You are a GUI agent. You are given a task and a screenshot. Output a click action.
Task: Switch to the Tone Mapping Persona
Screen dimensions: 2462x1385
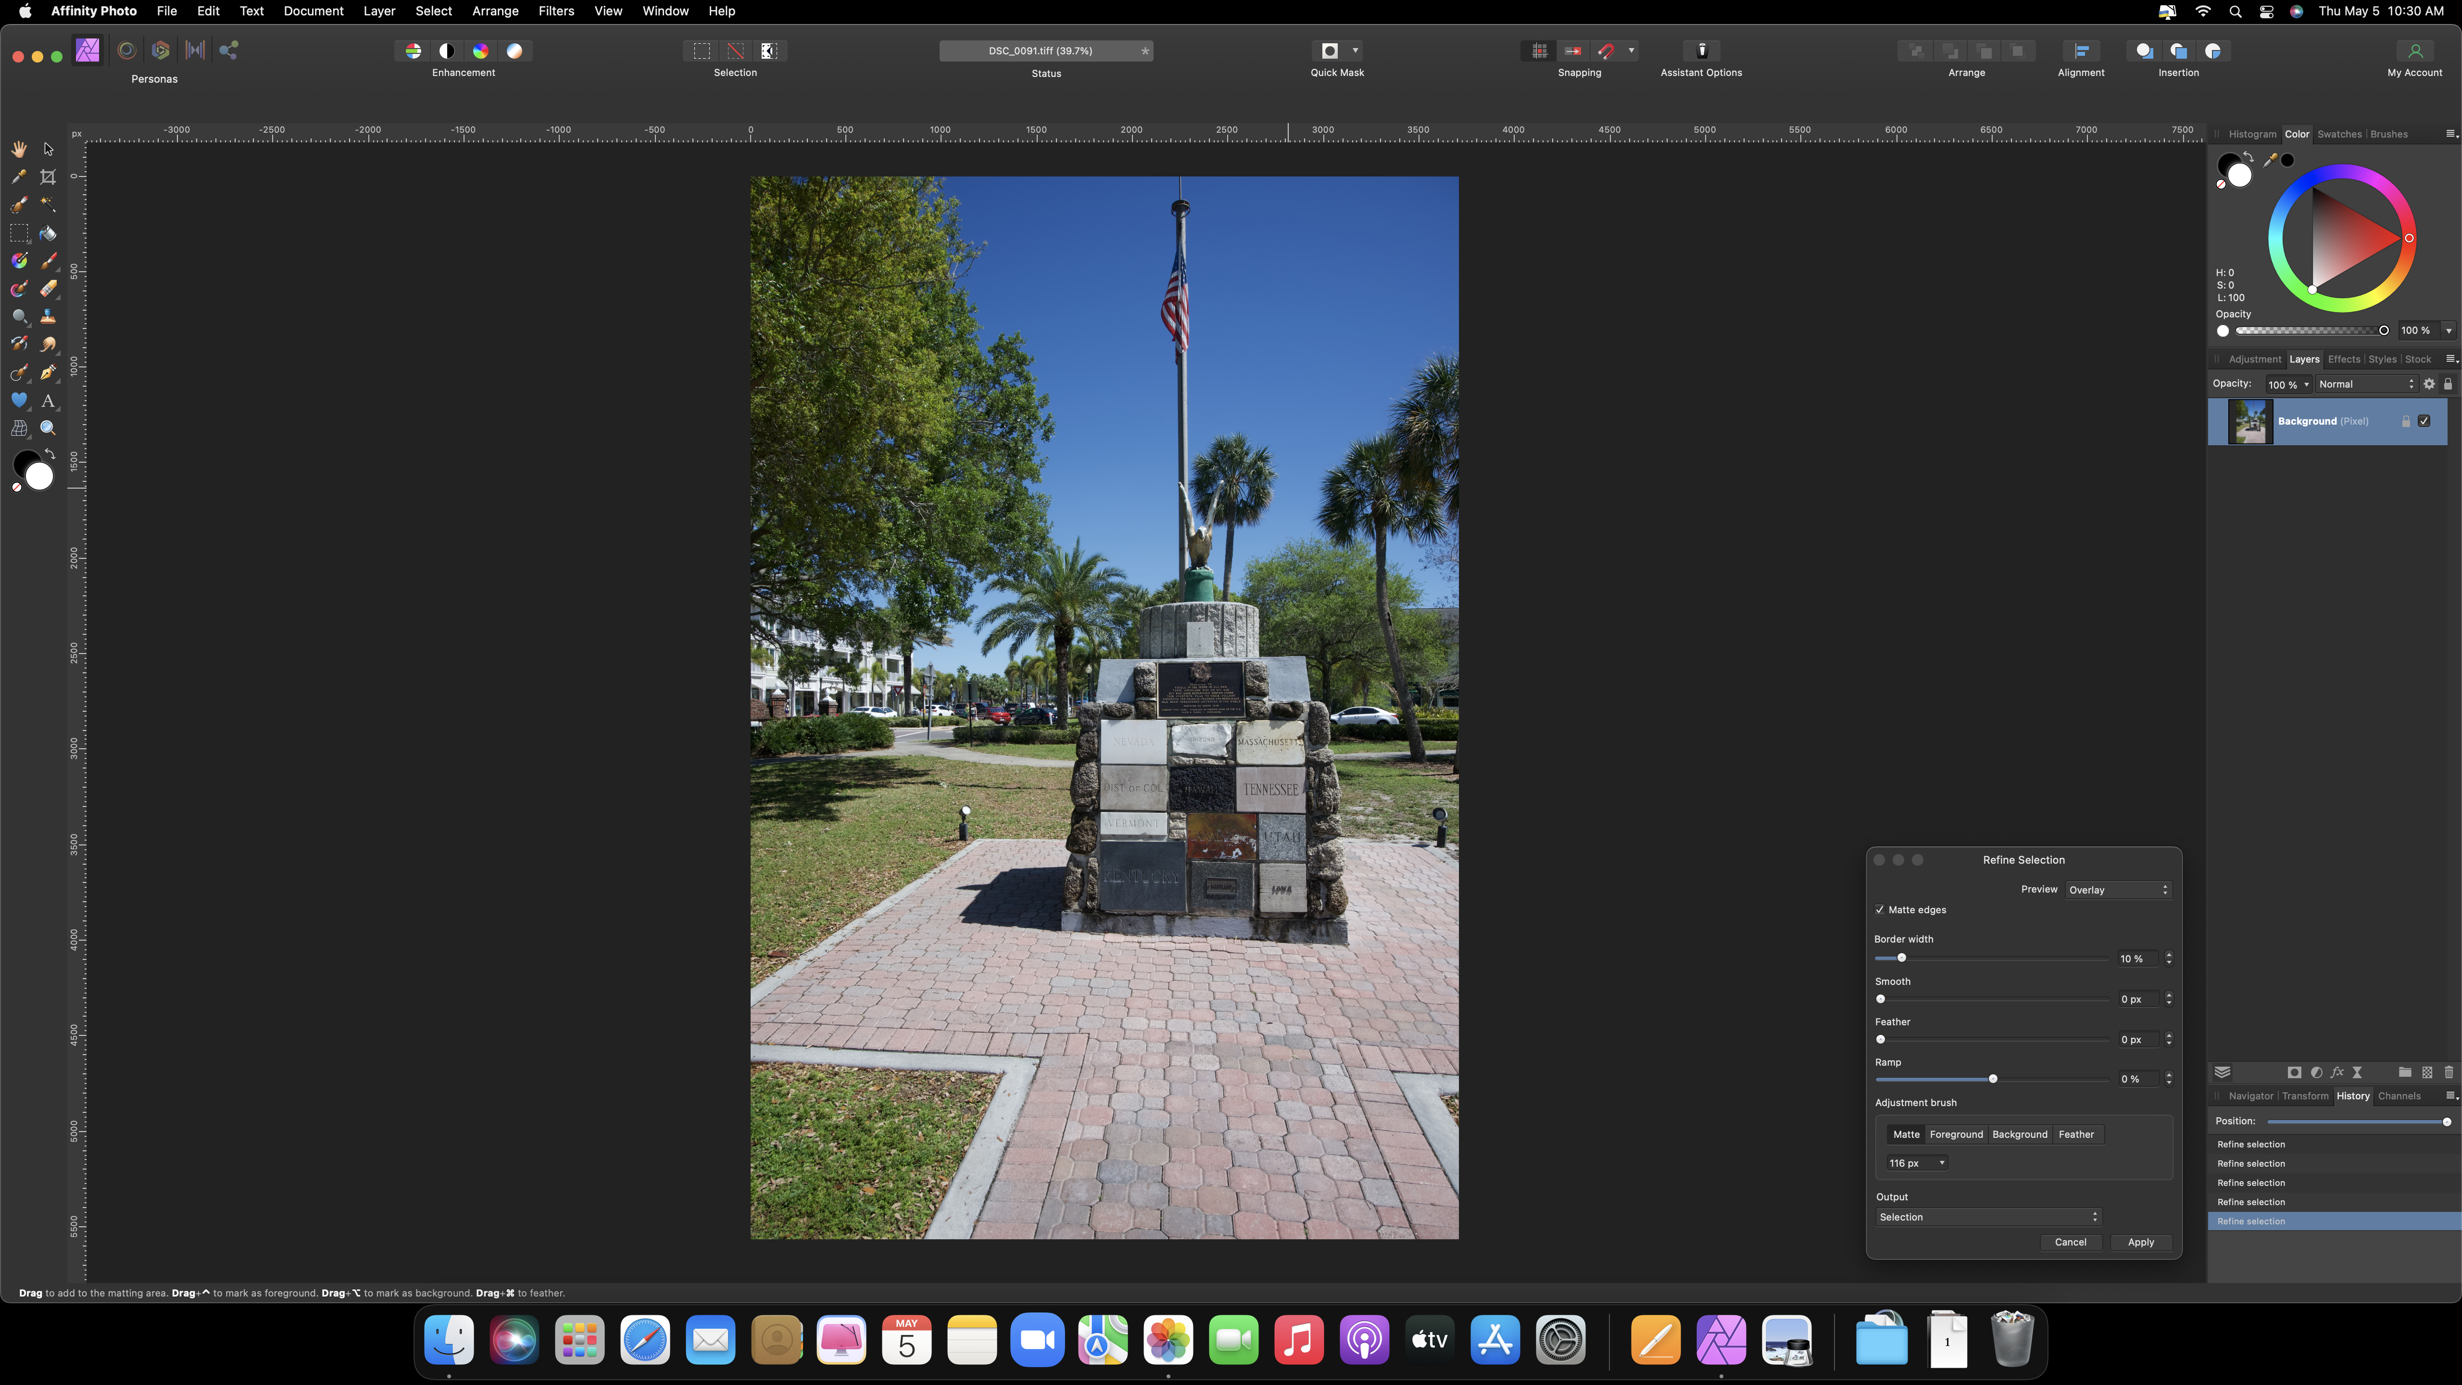tap(195, 50)
